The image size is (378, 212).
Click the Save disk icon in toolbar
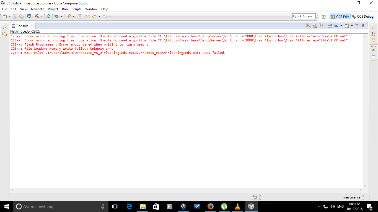click(x=15, y=16)
